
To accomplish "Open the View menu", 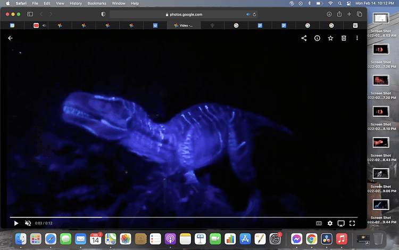I will click(x=60, y=3).
